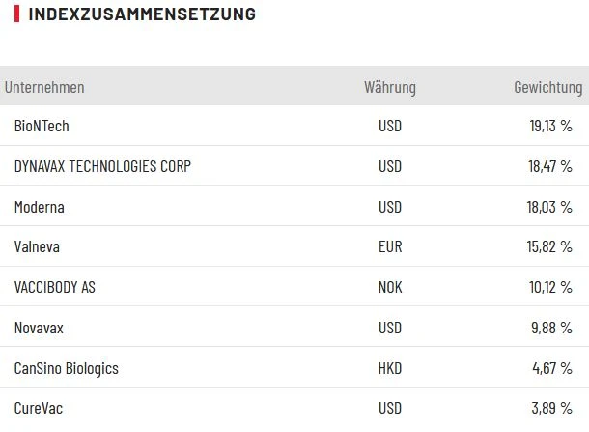The height and width of the screenshot is (432, 589).
Task: Click the CanSino Biologics company name
Action: [67, 369]
